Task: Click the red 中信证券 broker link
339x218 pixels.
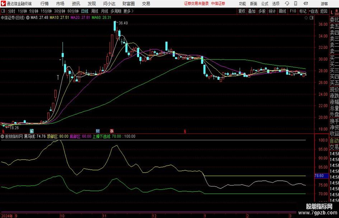Action: (x=218, y=4)
